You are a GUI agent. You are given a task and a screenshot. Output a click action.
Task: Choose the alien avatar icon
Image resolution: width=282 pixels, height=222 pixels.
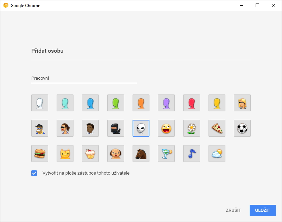click(x=141, y=128)
